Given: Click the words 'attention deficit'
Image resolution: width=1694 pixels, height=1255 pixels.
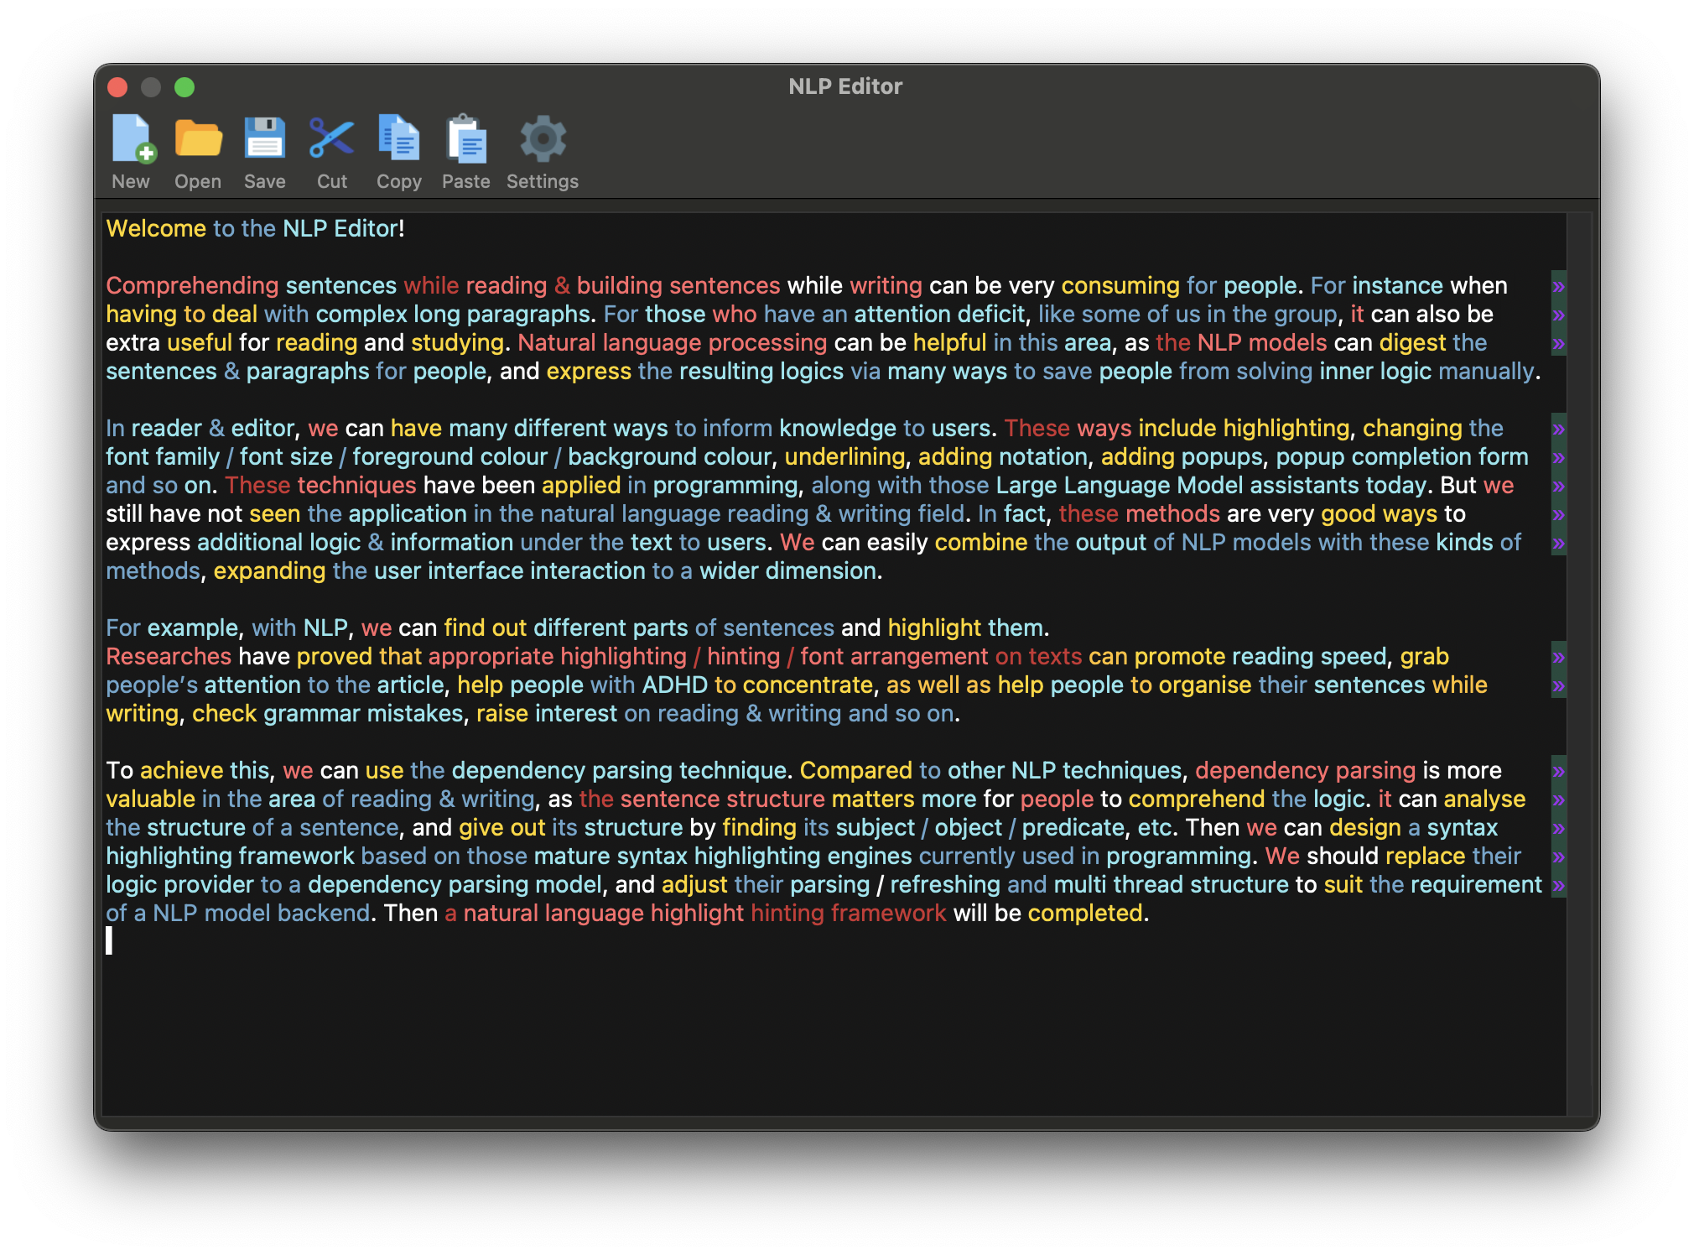Looking at the screenshot, I should [939, 315].
